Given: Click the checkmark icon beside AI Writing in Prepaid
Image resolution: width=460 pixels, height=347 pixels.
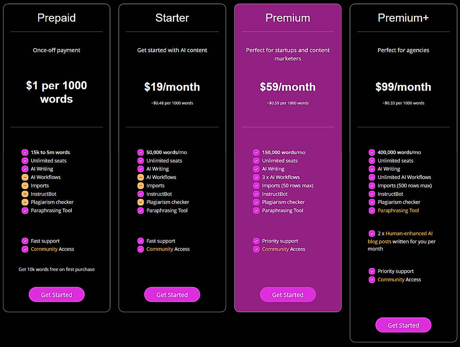Looking at the screenshot, I should 25,169.
